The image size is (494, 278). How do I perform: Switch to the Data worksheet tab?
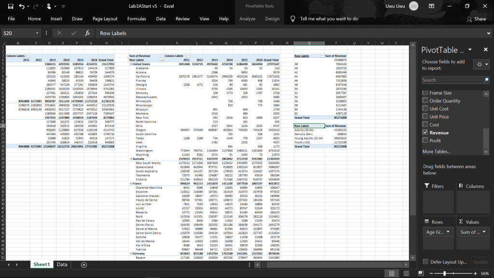(62, 264)
